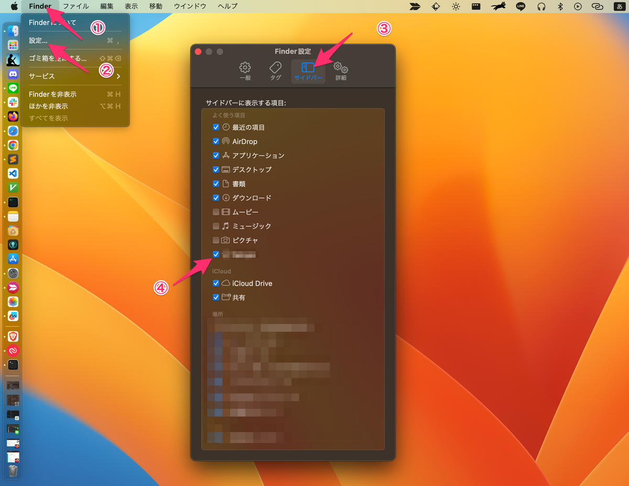
Task: Switch to the 一般 tab
Action: point(245,72)
